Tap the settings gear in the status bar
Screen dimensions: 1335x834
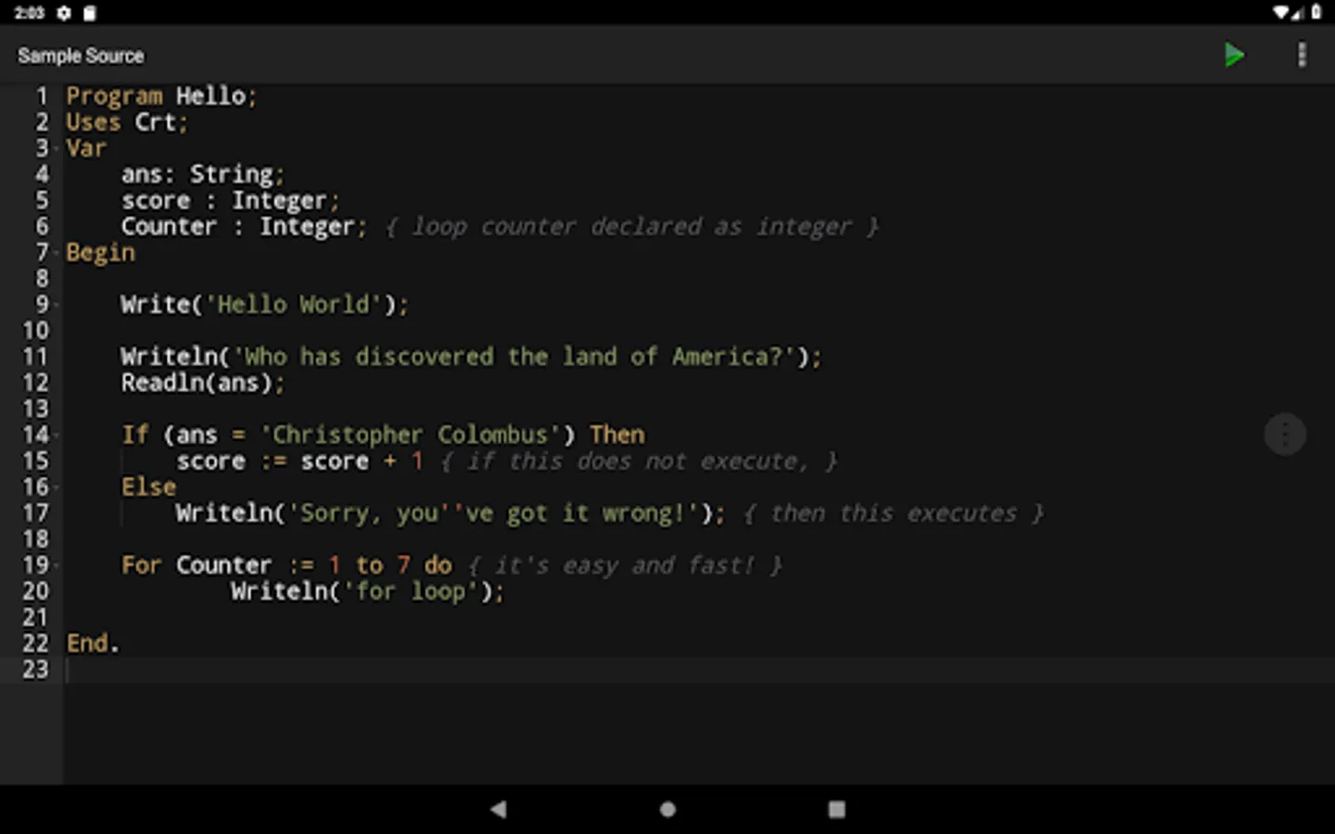click(x=64, y=13)
